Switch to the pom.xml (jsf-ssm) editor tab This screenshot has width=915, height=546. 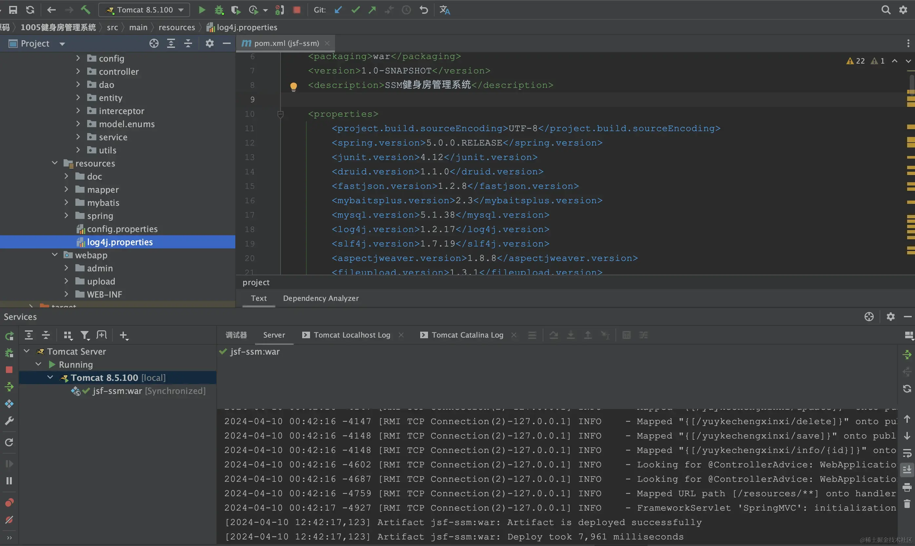click(286, 43)
